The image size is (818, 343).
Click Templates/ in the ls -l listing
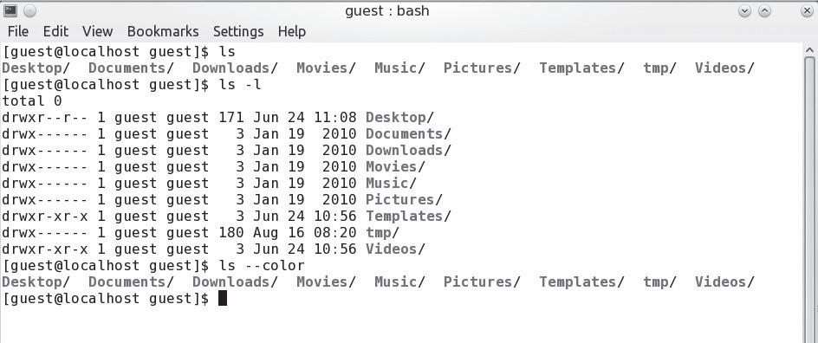(408, 216)
